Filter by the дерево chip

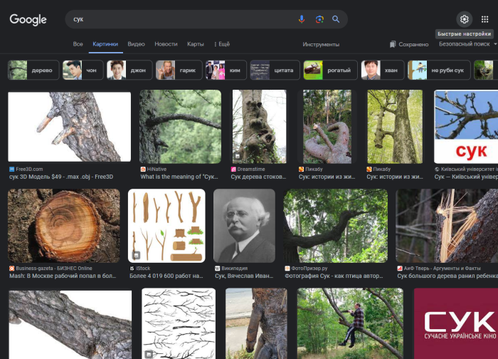point(30,70)
